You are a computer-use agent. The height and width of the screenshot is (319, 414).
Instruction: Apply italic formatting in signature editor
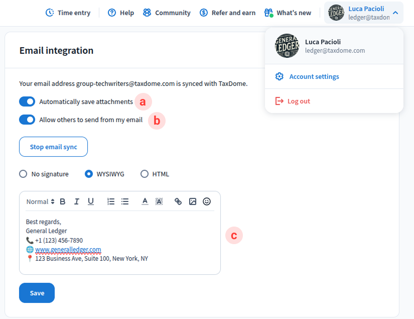77,201
